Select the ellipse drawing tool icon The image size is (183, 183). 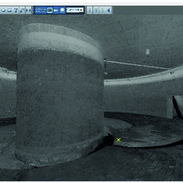pos(3,10)
